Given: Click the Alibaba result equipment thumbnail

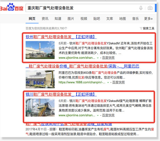Looking at the screenshot, I should point(40,79).
